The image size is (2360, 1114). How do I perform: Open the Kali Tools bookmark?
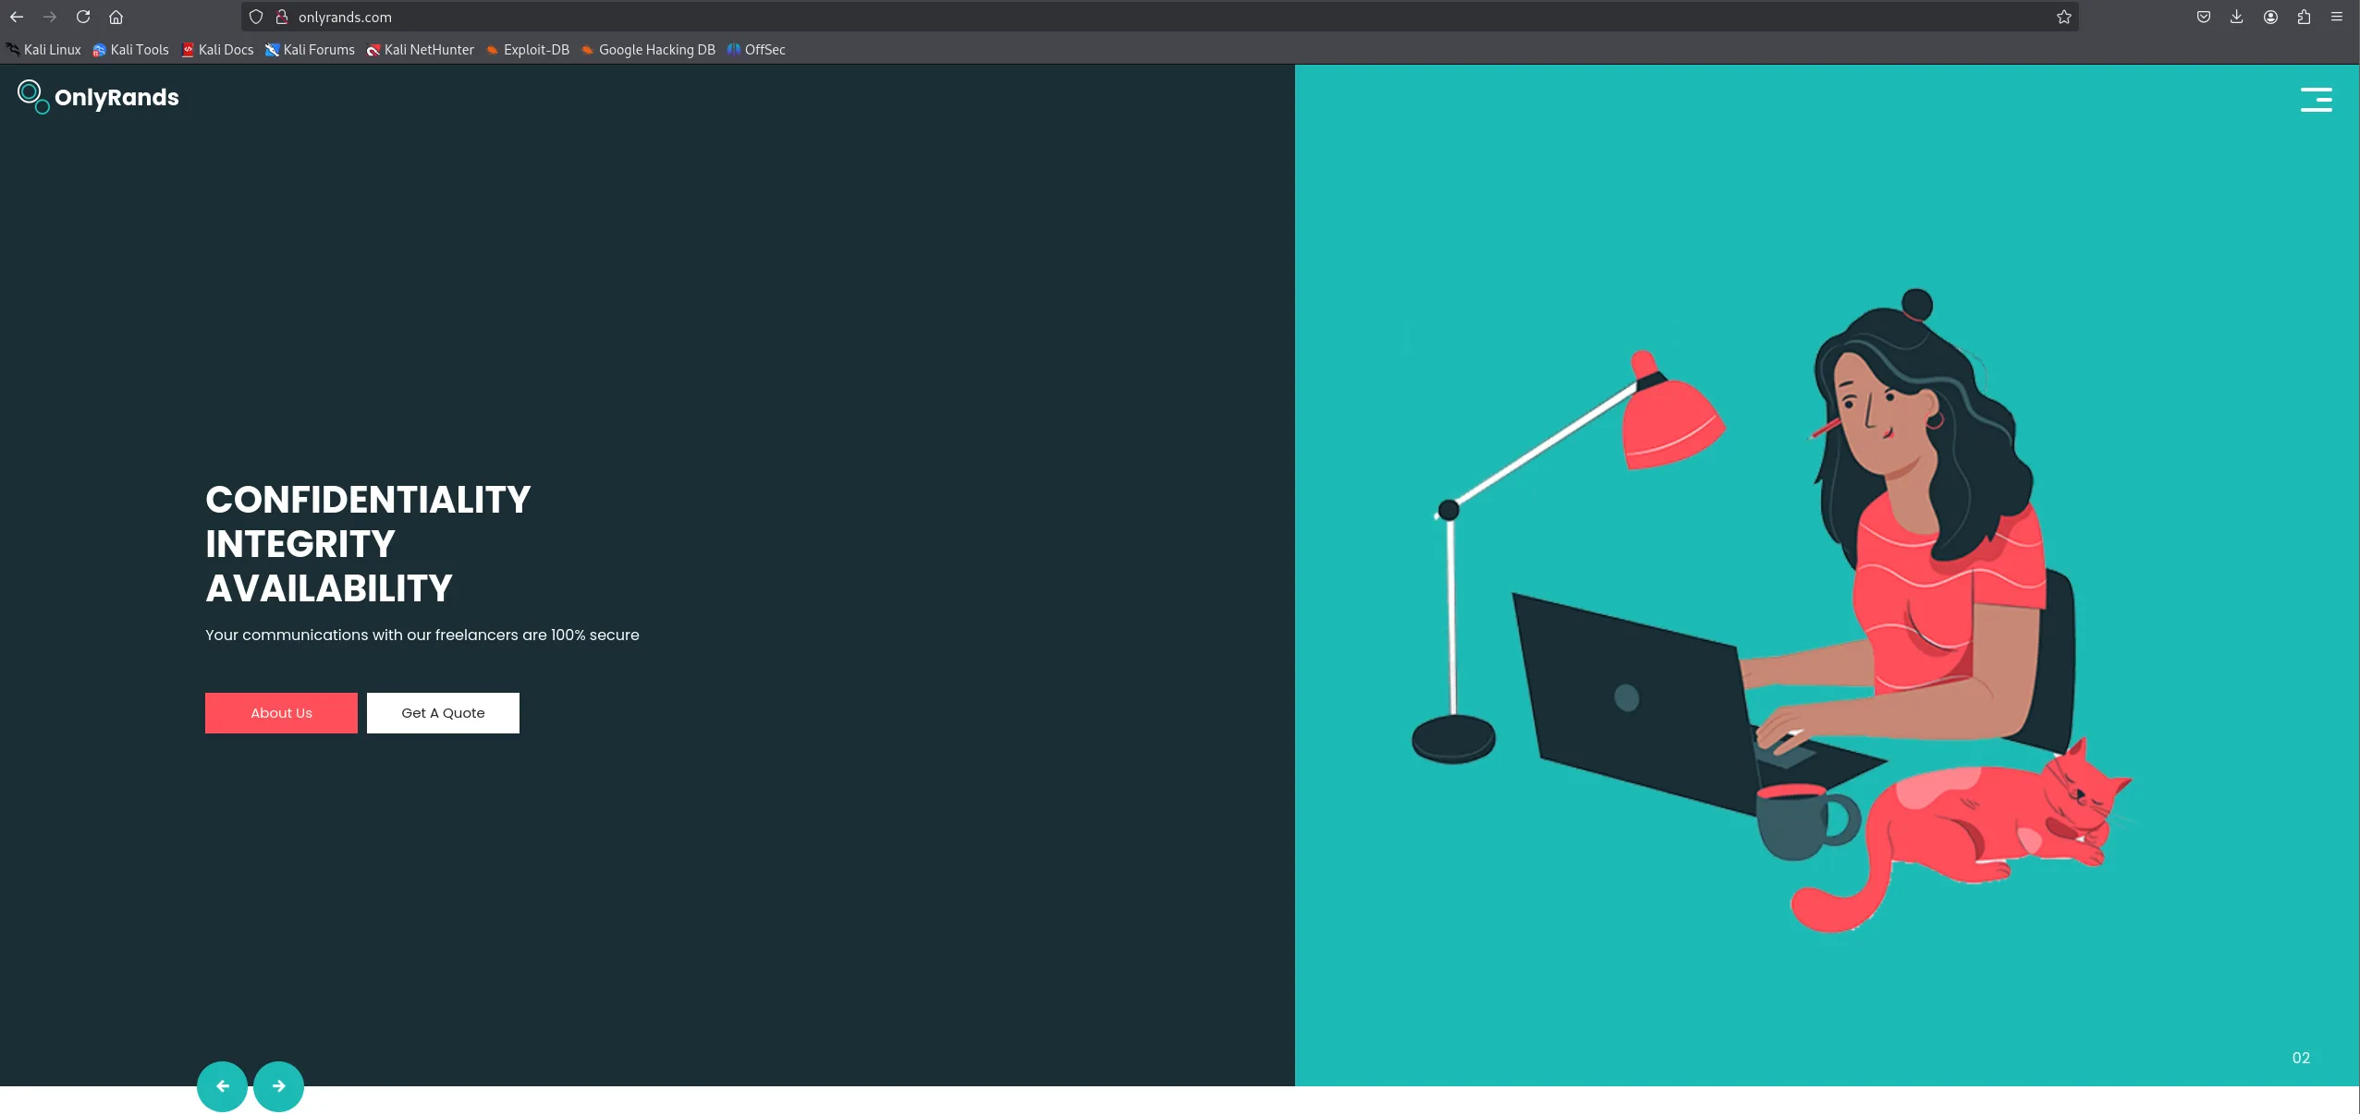[130, 50]
